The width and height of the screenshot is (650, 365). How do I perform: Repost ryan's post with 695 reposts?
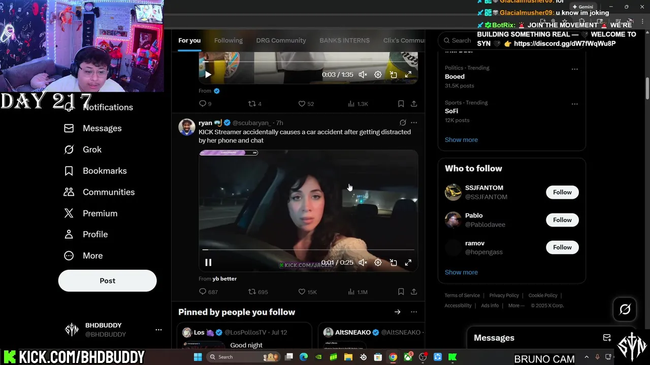258,291
